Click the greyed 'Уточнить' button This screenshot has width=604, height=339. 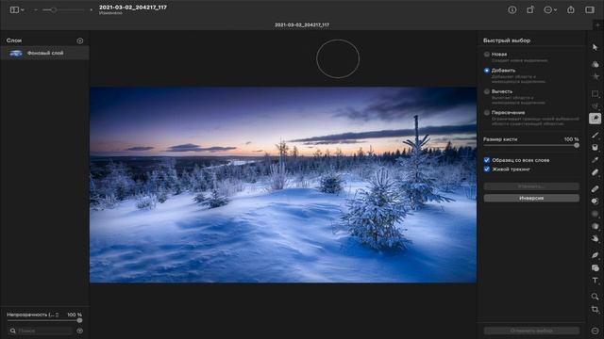[x=531, y=186]
